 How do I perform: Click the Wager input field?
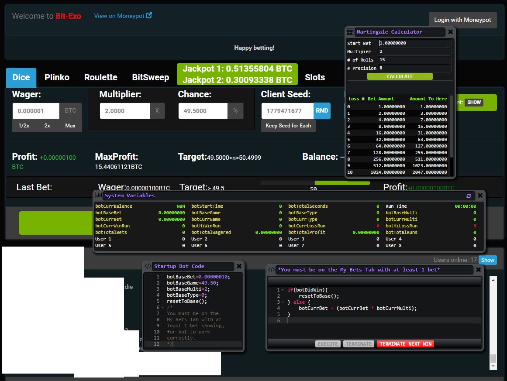click(36, 111)
